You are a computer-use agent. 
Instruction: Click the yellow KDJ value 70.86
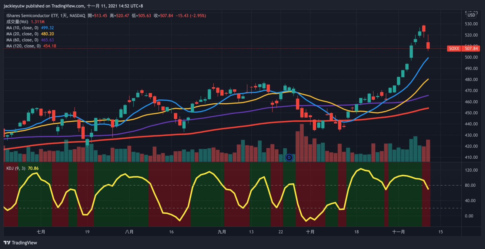(33, 168)
